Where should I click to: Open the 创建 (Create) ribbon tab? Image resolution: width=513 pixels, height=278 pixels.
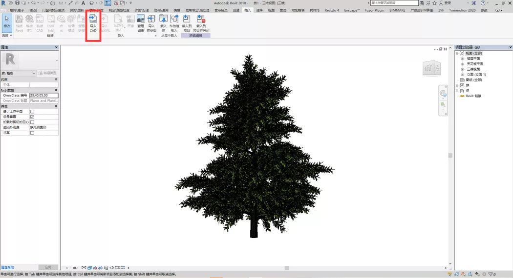pos(236,10)
